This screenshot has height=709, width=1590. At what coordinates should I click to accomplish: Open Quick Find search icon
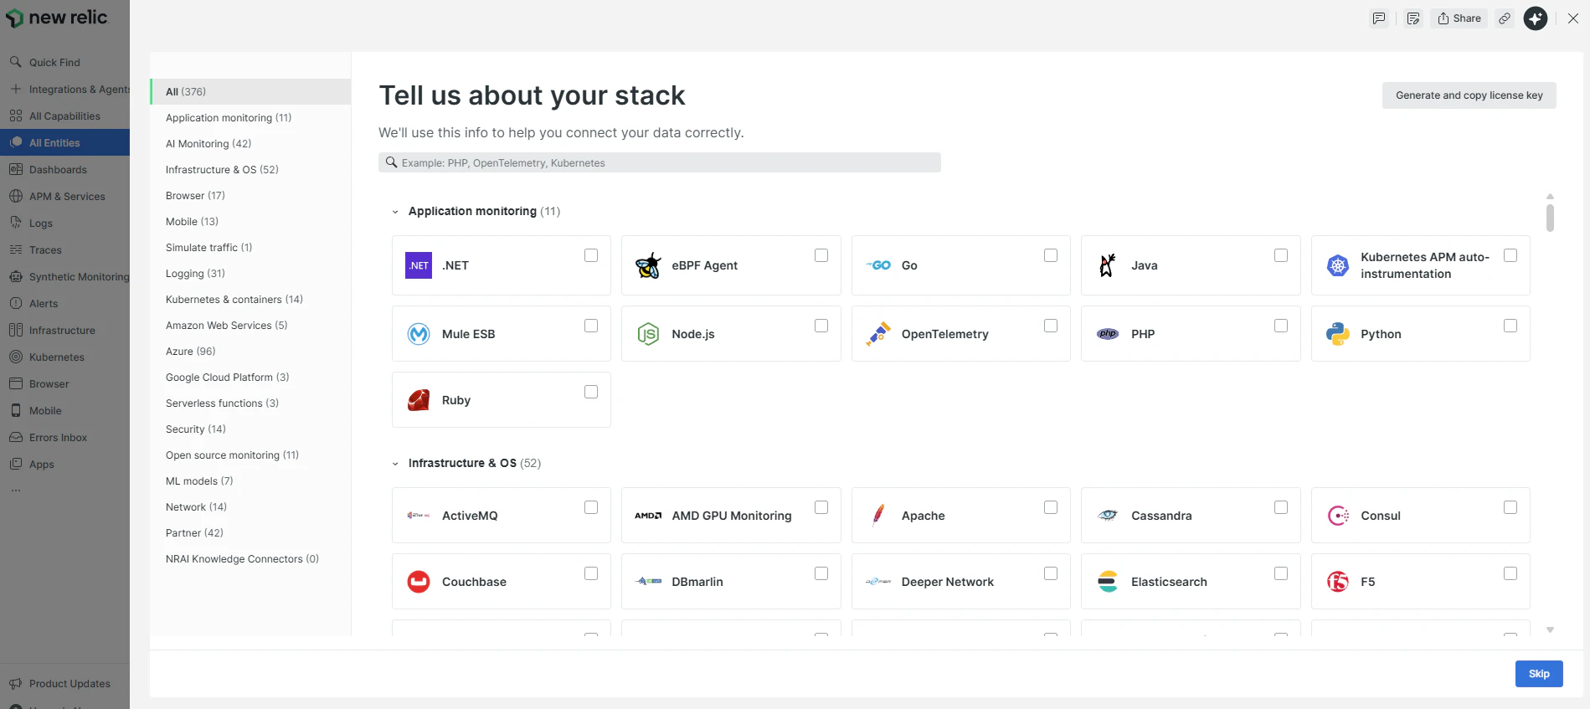[15, 62]
